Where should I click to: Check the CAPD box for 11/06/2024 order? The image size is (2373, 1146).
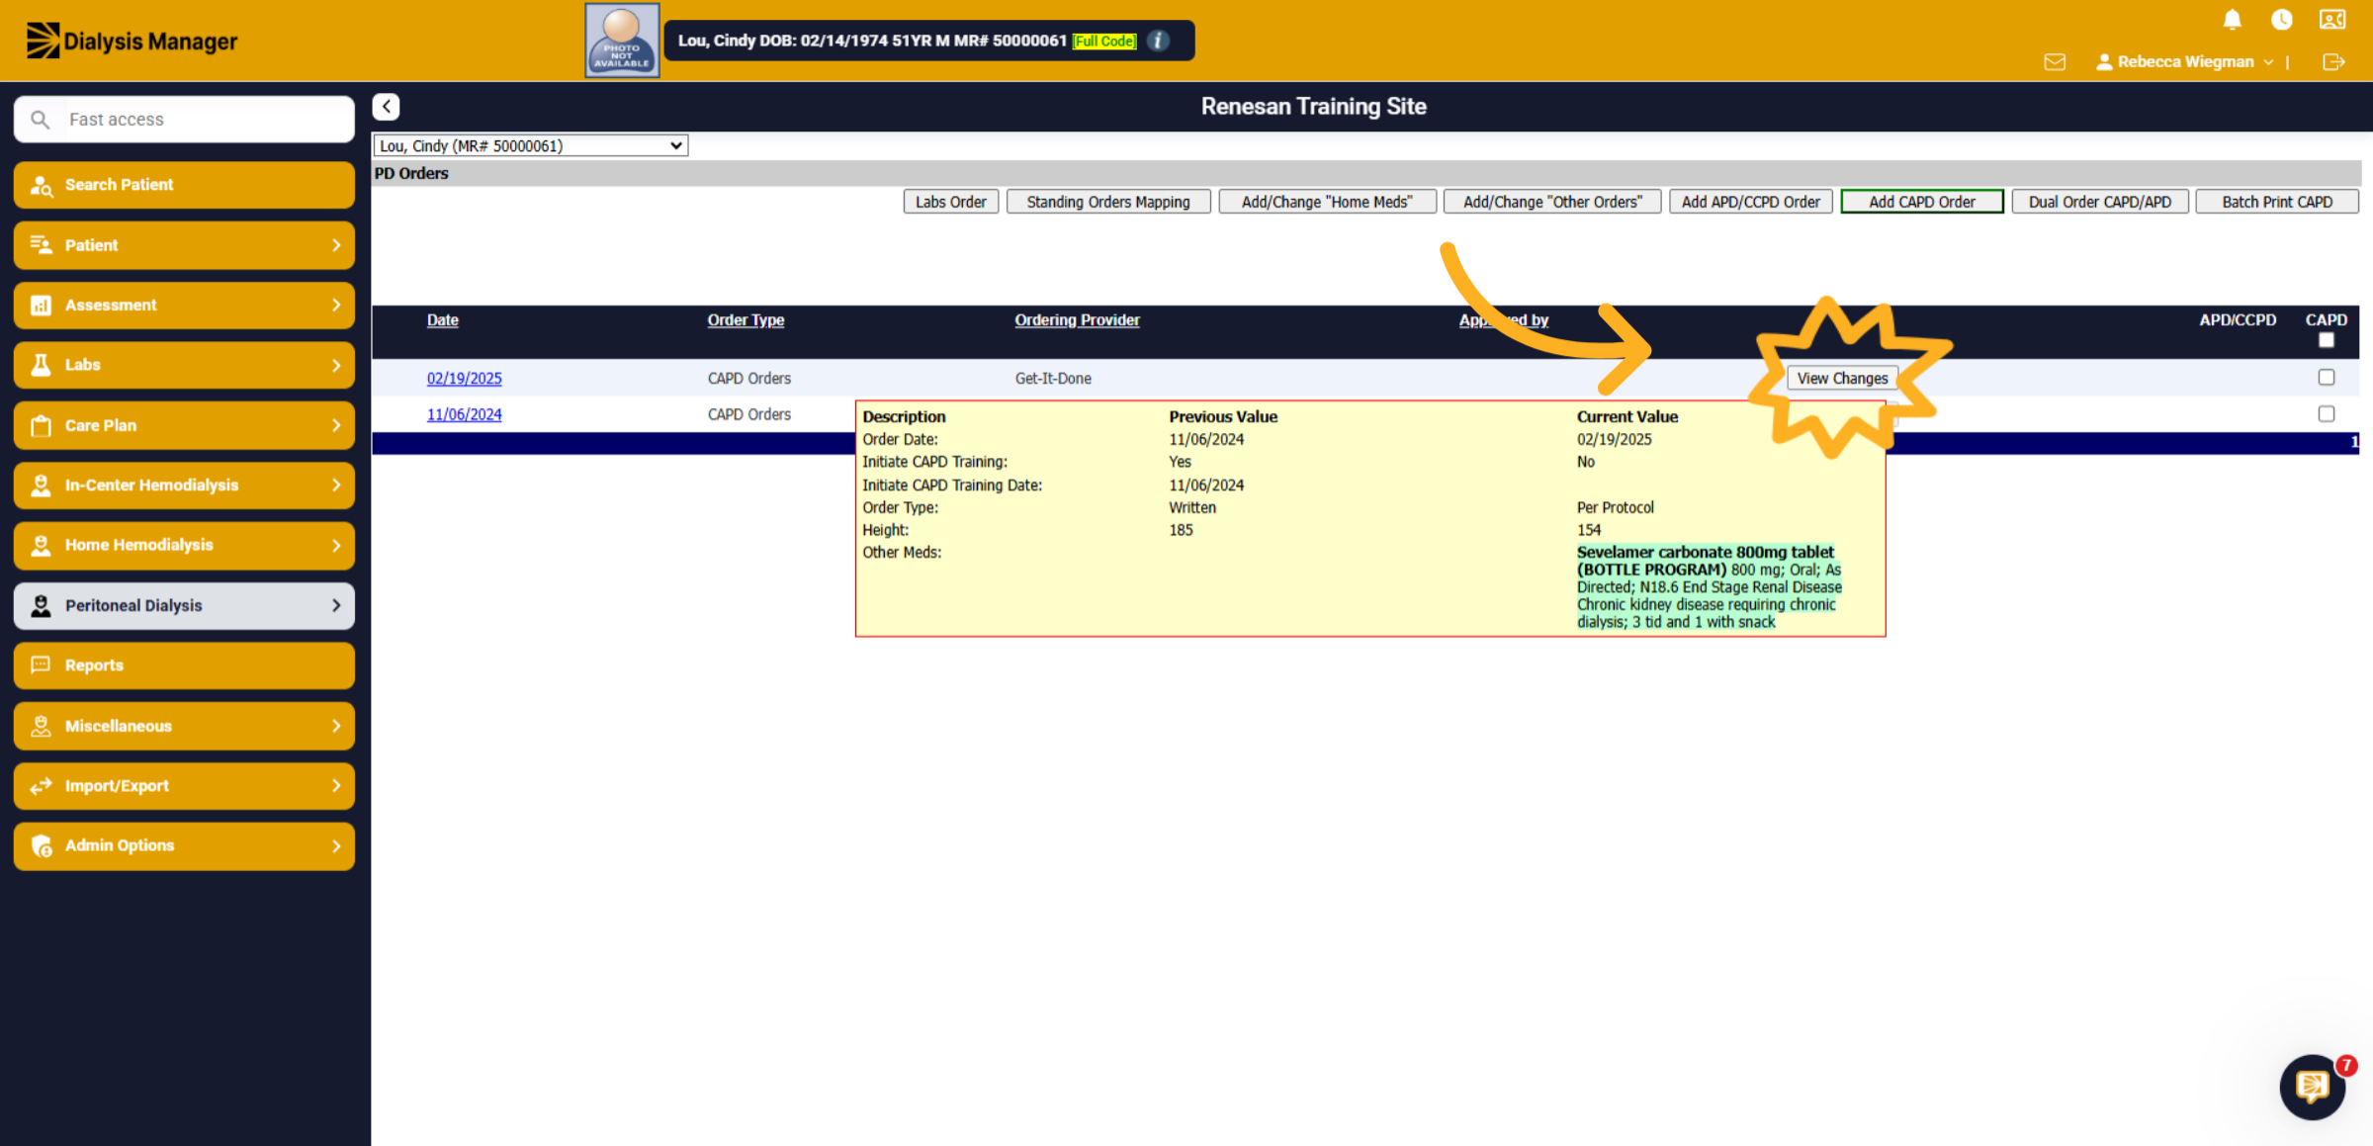[x=2327, y=414]
